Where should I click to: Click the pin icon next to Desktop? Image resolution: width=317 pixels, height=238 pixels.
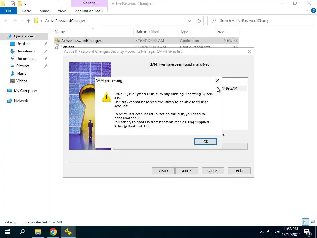point(46,44)
